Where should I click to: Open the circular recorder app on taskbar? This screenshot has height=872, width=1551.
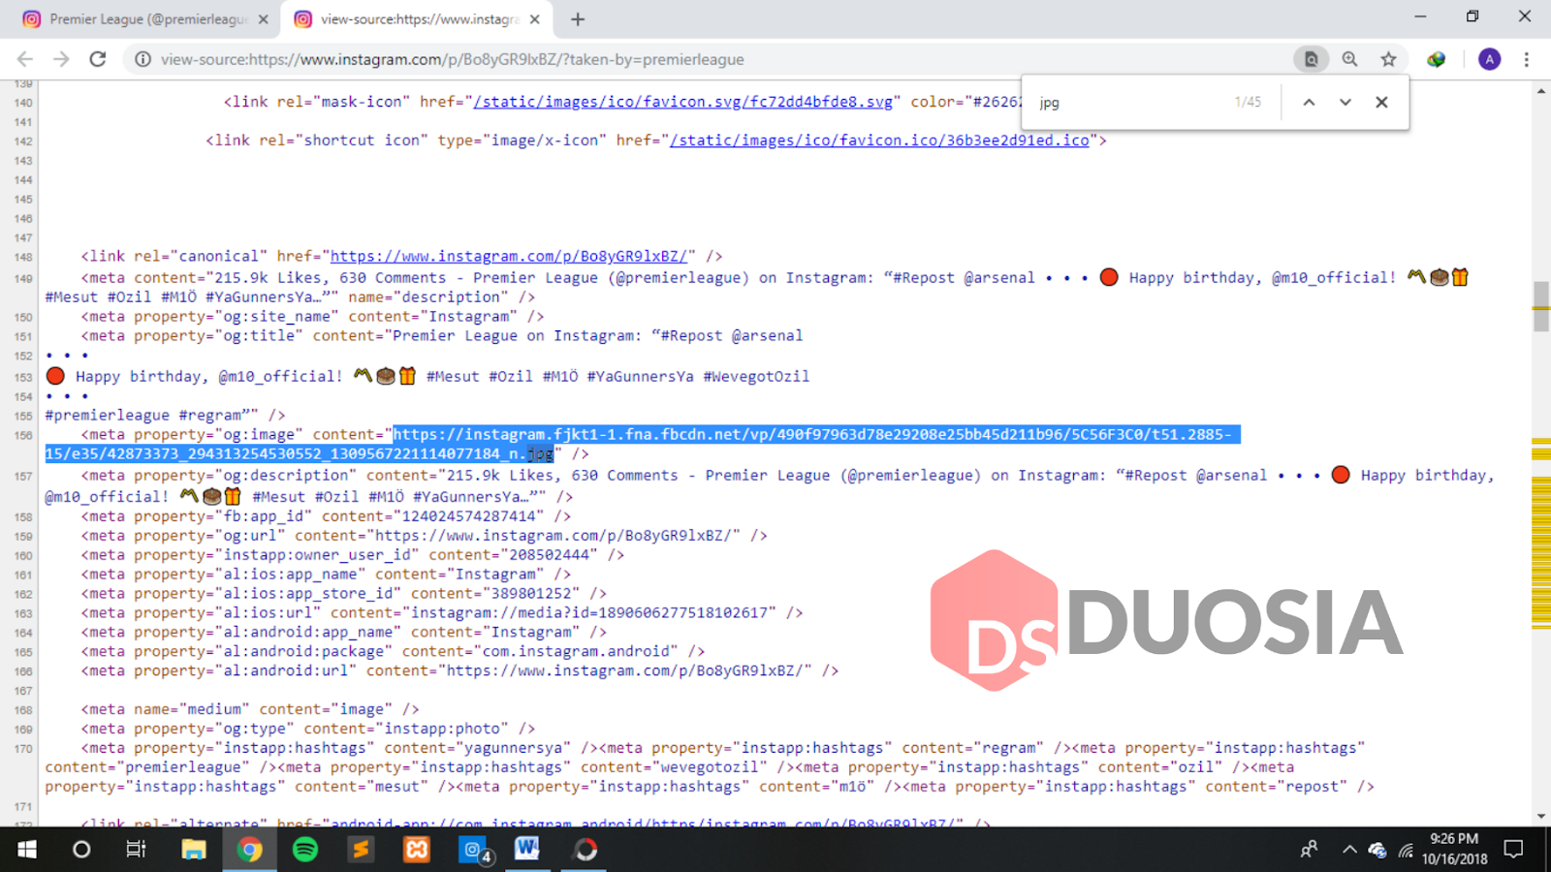(586, 850)
